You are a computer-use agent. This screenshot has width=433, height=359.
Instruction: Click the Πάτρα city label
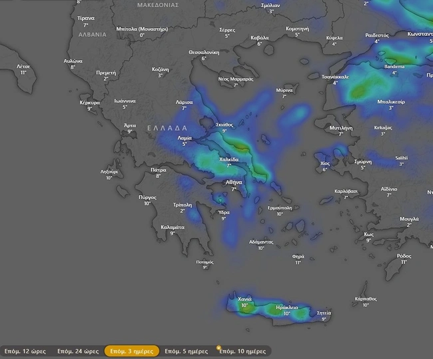[x=159, y=169]
